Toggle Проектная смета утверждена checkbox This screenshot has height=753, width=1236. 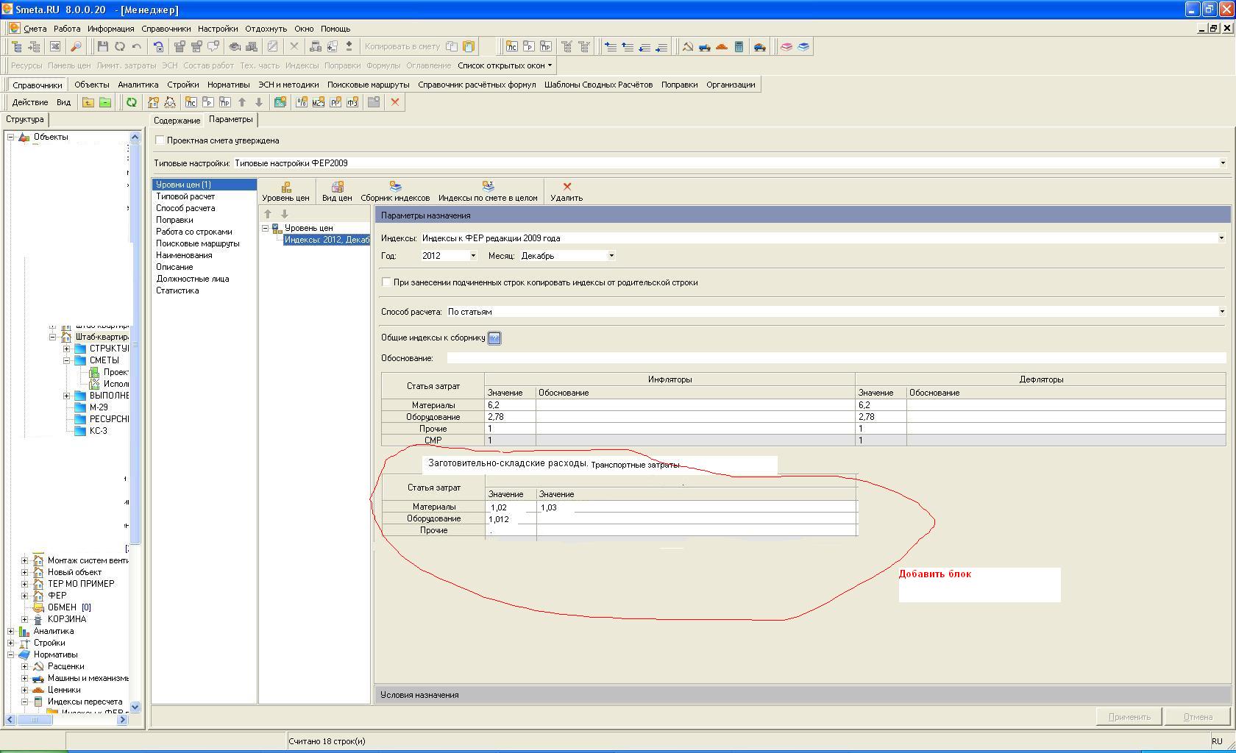pos(160,140)
